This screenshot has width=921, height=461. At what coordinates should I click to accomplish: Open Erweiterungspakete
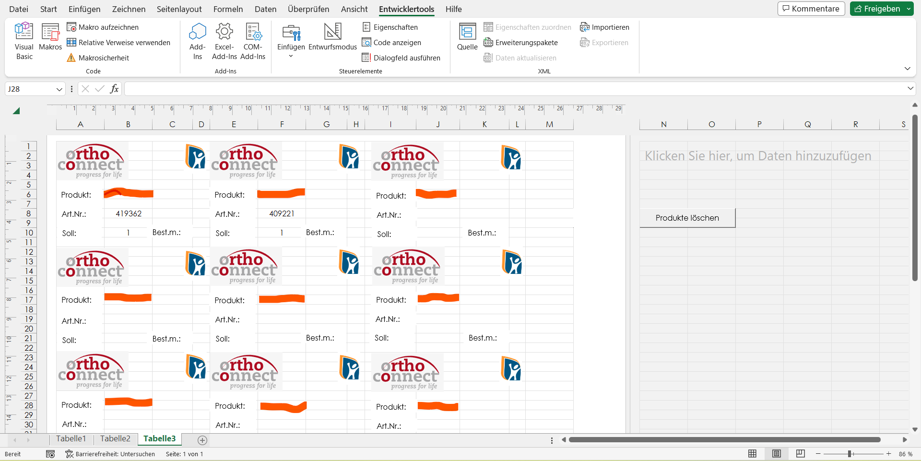coord(520,43)
